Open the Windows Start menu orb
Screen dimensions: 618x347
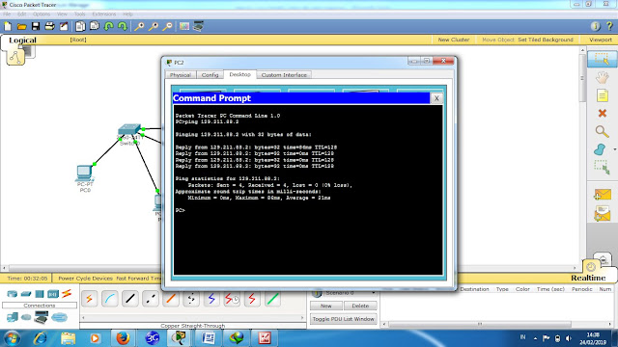pyautogui.click(x=12, y=338)
